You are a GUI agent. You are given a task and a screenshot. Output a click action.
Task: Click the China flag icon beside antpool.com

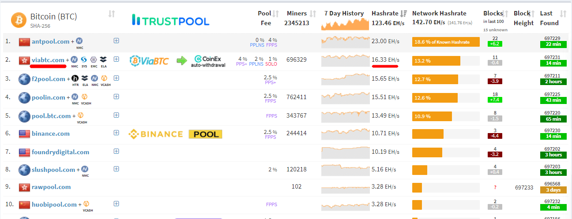point(24,42)
